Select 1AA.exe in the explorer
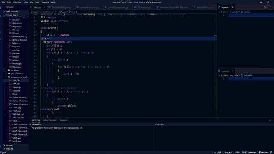Viewport: 274px width, 154px height. (x=16, y=84)
